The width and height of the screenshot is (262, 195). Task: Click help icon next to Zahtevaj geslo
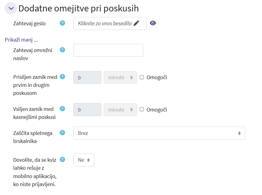62,23
